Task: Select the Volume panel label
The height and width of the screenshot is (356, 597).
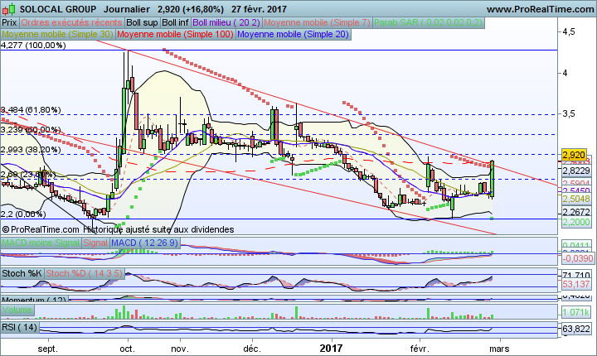Action: [x=17, y=310]
